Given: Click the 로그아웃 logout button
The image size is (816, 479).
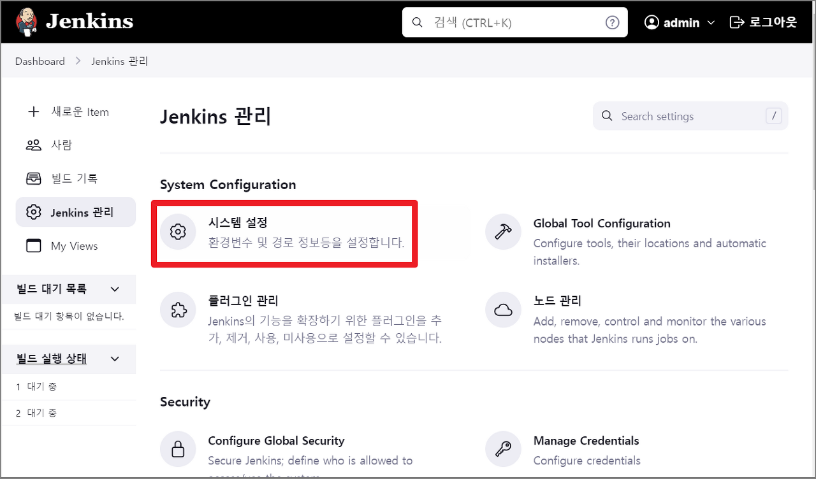Looking at the screenshot, I should pos(763,22).
